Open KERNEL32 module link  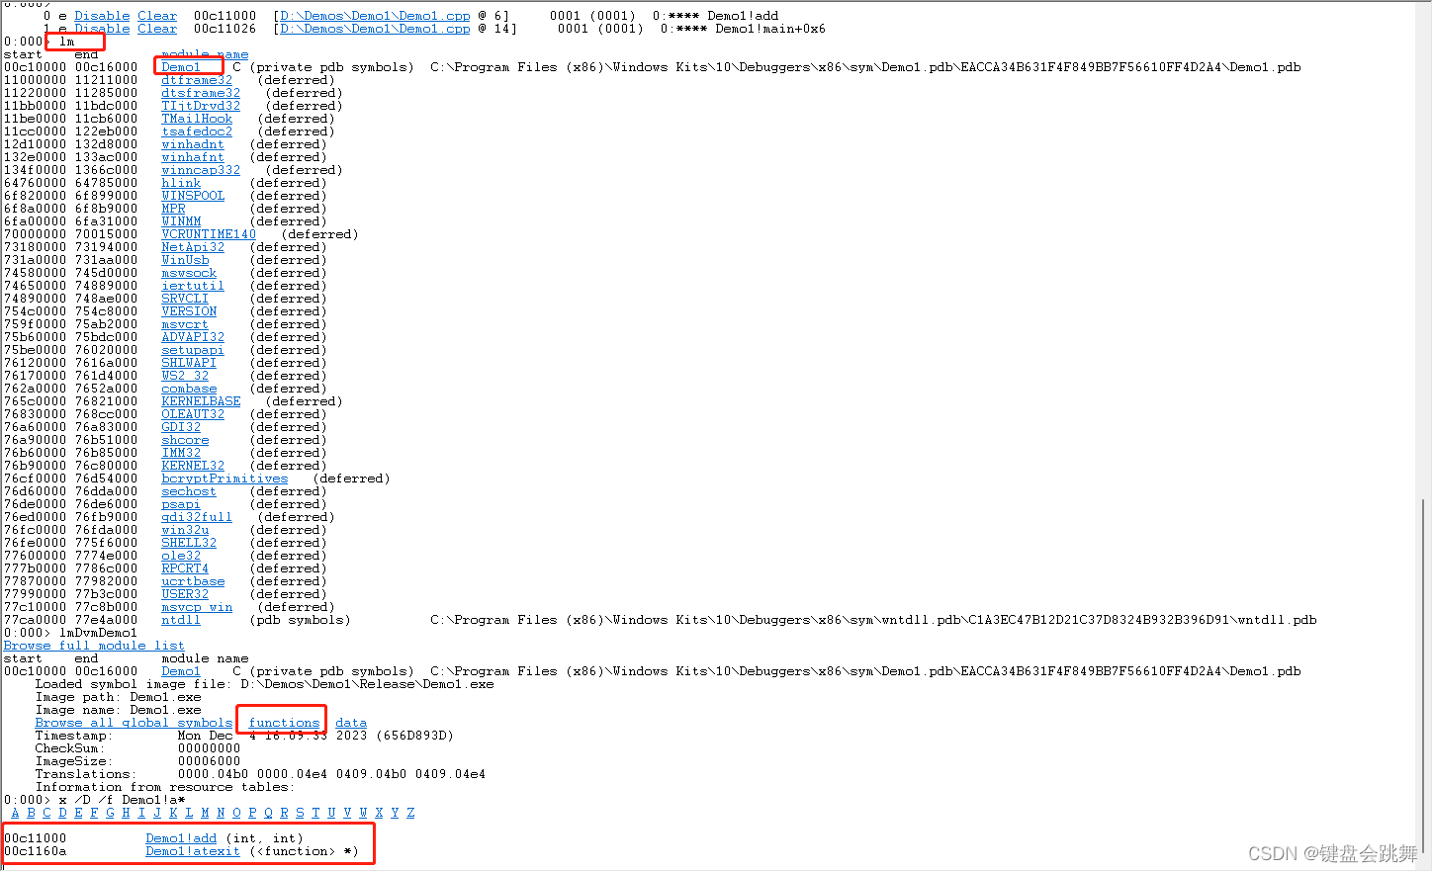(x=193, y=466)
